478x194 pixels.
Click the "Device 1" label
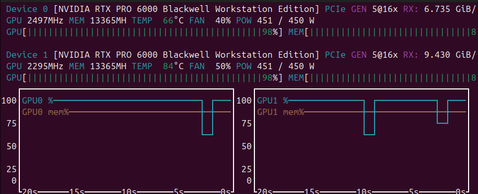click(27, 55)
